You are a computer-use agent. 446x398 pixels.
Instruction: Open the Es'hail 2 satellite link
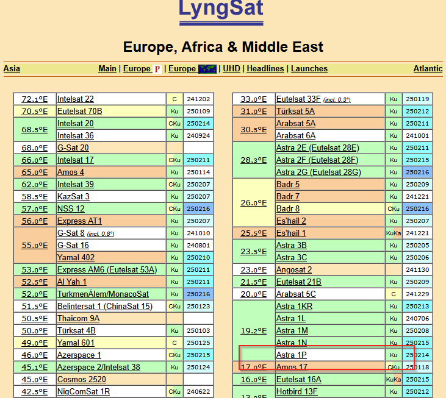(x=291, y=221)
